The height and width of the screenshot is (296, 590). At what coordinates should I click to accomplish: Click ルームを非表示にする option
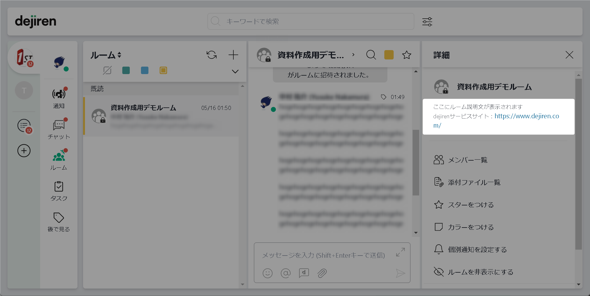pos(480,272)
